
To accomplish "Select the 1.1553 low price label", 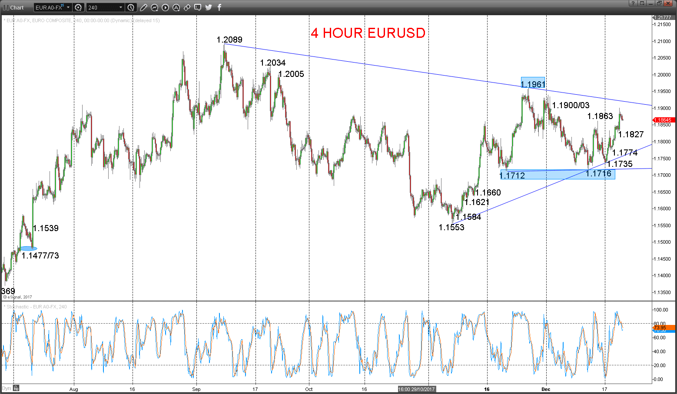I will [x=451, y=227].
